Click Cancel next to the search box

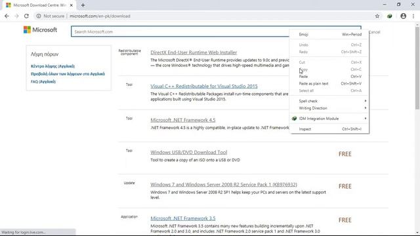pyautogui.click(x=375, y=32)
